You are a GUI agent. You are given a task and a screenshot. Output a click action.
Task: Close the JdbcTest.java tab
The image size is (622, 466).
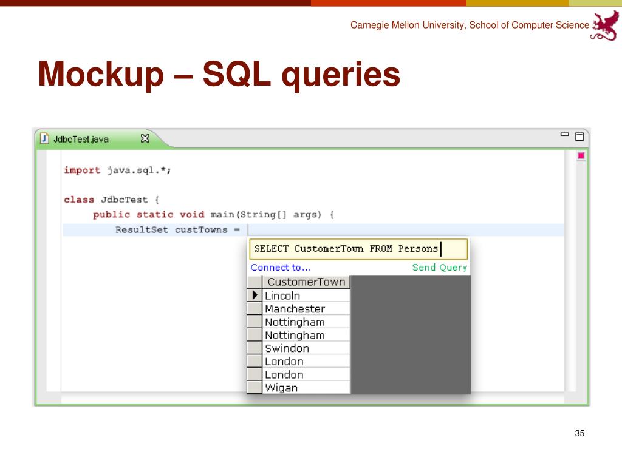[x=145, y=138]
